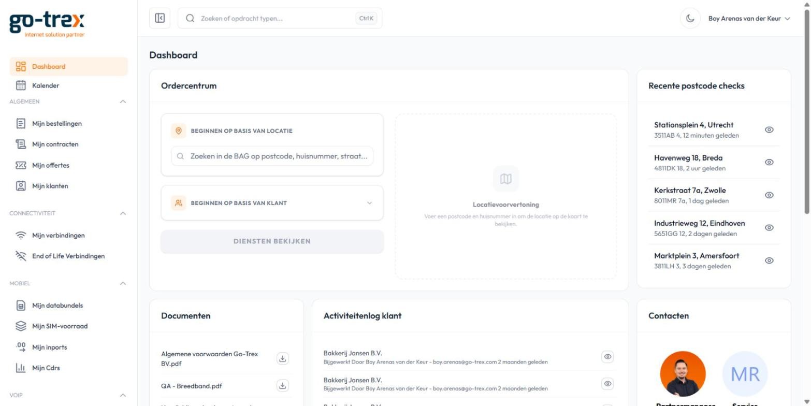811x406 pixels.
Task: Click the BAG address search field
Action: tap(272, 156)
